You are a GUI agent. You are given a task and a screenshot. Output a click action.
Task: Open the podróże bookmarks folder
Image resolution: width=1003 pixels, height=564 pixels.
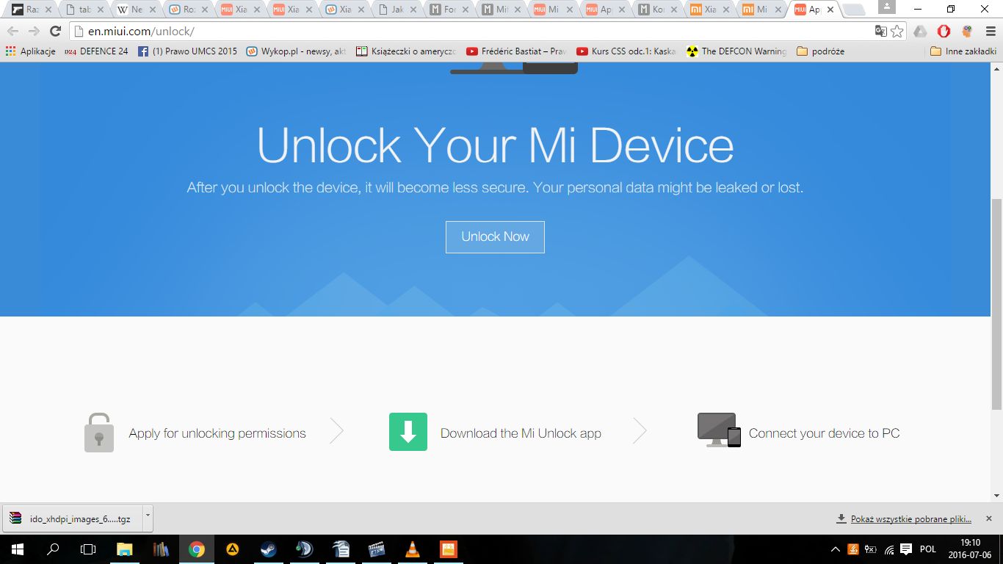point(820,51)
